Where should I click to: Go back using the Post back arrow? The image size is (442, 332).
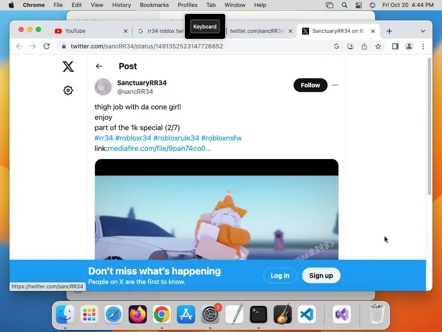tap(99, 66)
